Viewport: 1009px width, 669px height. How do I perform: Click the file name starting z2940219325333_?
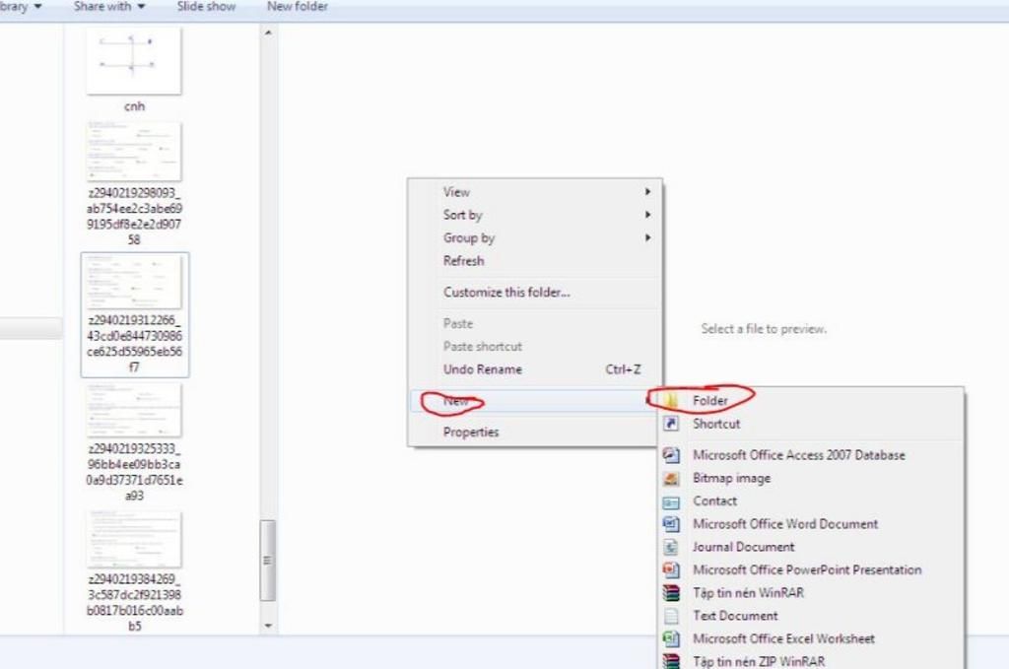(x=134, y=472)
